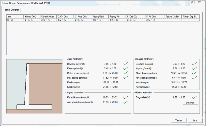Click the static Devrilme güvenliği checkmark
Viewport: 206px width, 126px height.
tap(125, 64)
